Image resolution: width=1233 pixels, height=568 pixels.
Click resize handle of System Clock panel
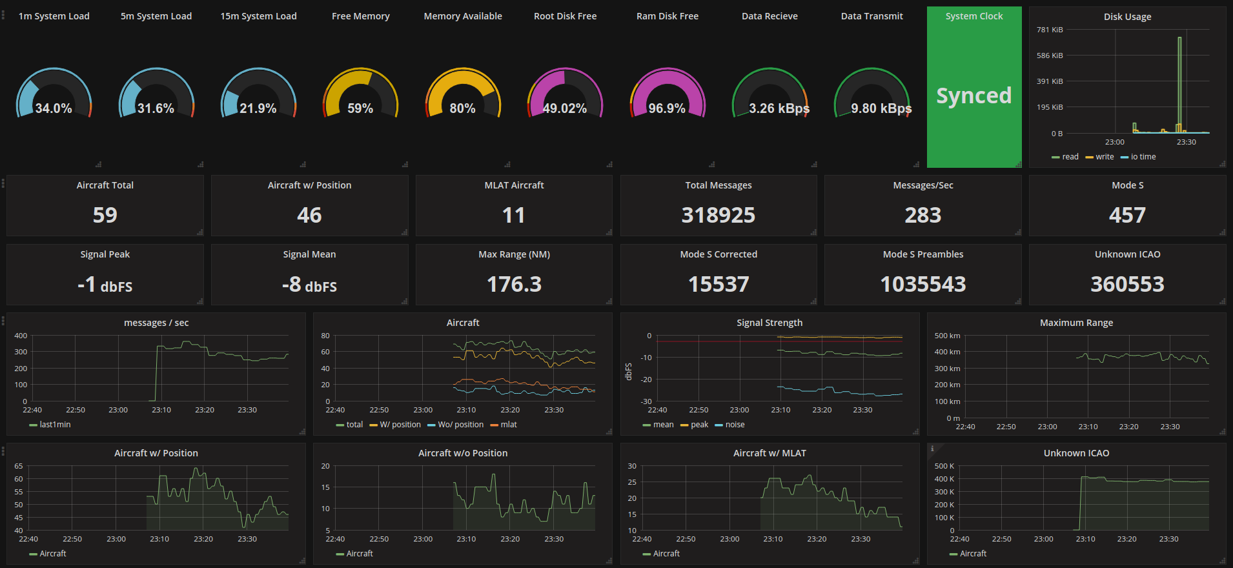[1018, 164]
